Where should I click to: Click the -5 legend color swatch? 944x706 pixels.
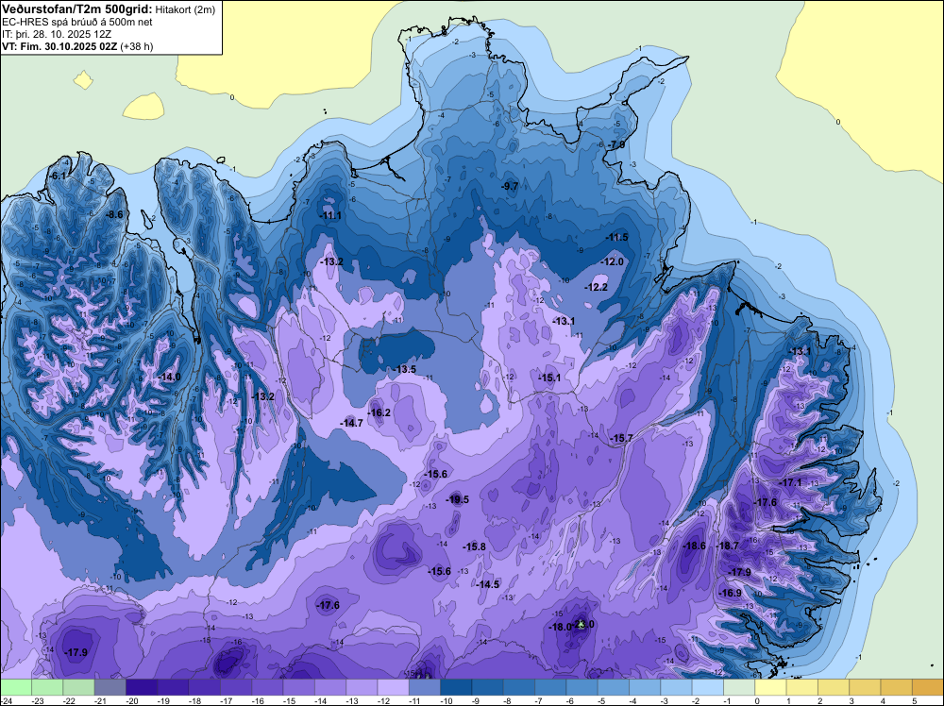point(614,687)
